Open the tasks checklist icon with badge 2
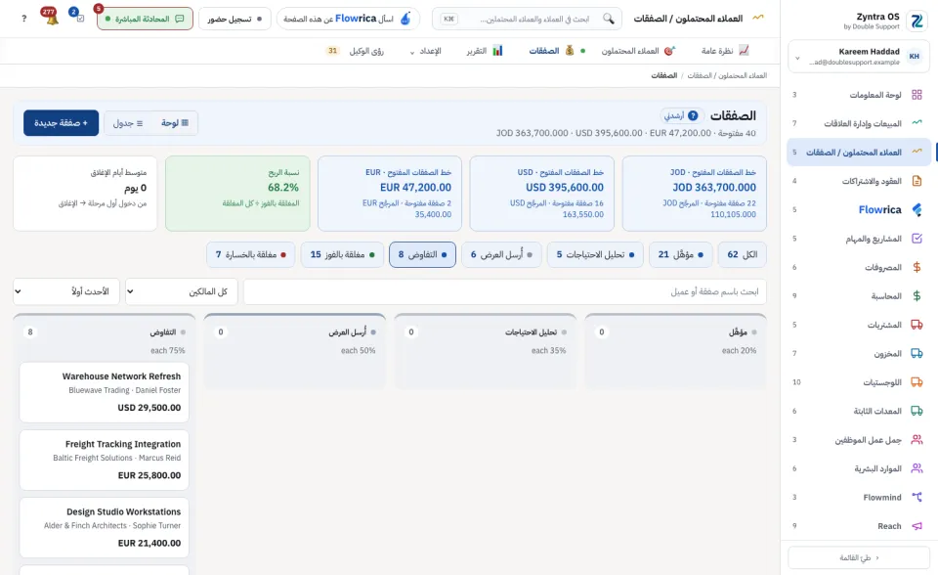 point(79,18)
